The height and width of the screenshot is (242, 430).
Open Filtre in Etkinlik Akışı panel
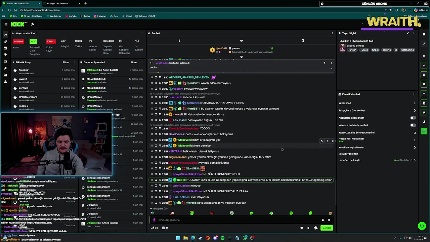tap(66, 62)
